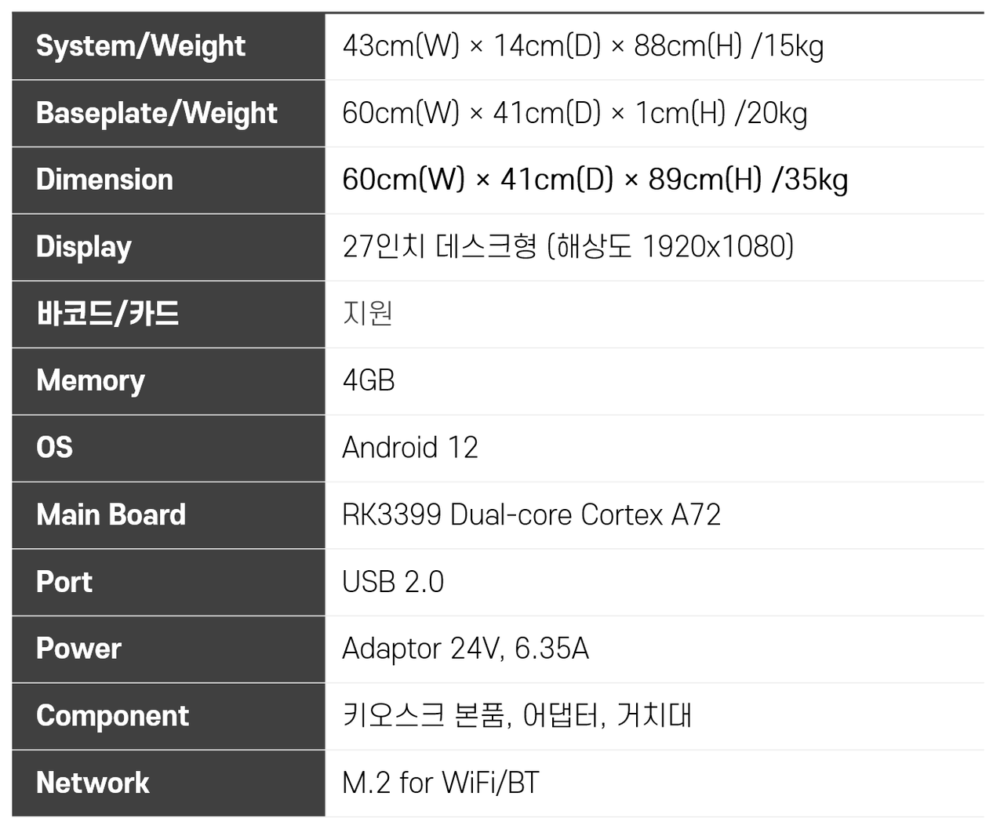Select the Display row header
Screen dimensions: 1004x836
[x=84, y=247]
